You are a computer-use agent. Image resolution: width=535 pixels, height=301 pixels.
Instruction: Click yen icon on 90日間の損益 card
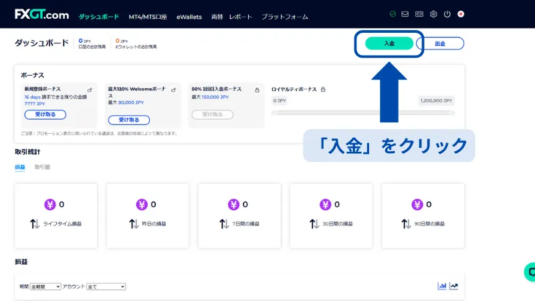(x=417, y=205)
